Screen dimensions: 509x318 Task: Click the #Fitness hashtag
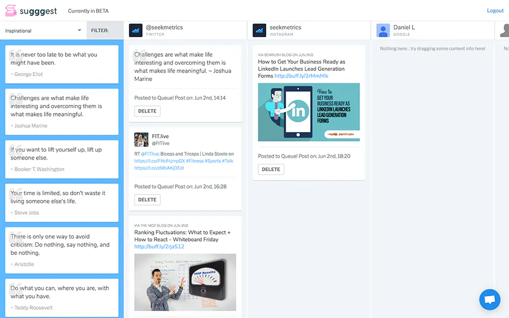[195, 161]
